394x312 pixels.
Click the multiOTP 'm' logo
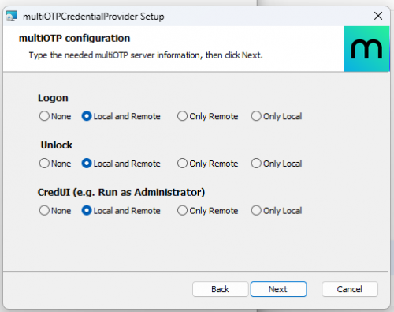[366, 49]
